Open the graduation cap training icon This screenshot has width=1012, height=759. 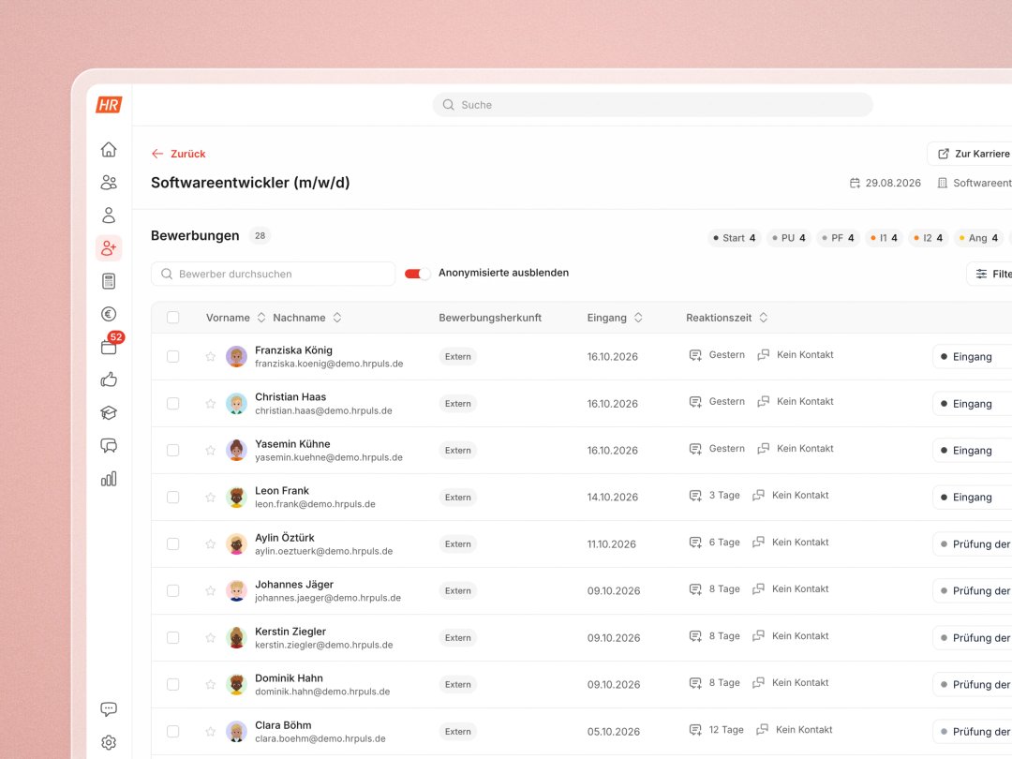pyautogui.click(x=109, y=412)
